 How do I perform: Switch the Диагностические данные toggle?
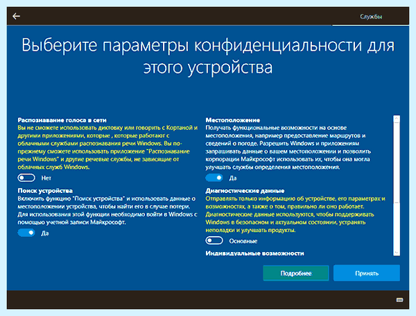click(214, 241)
